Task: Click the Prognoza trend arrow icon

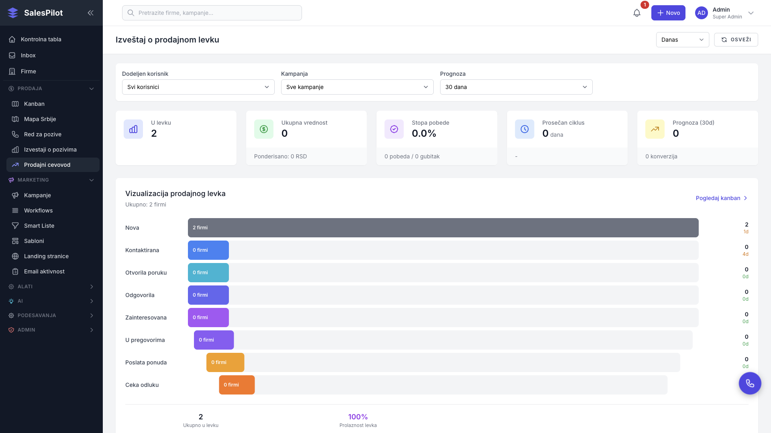Action: point(655,129)
